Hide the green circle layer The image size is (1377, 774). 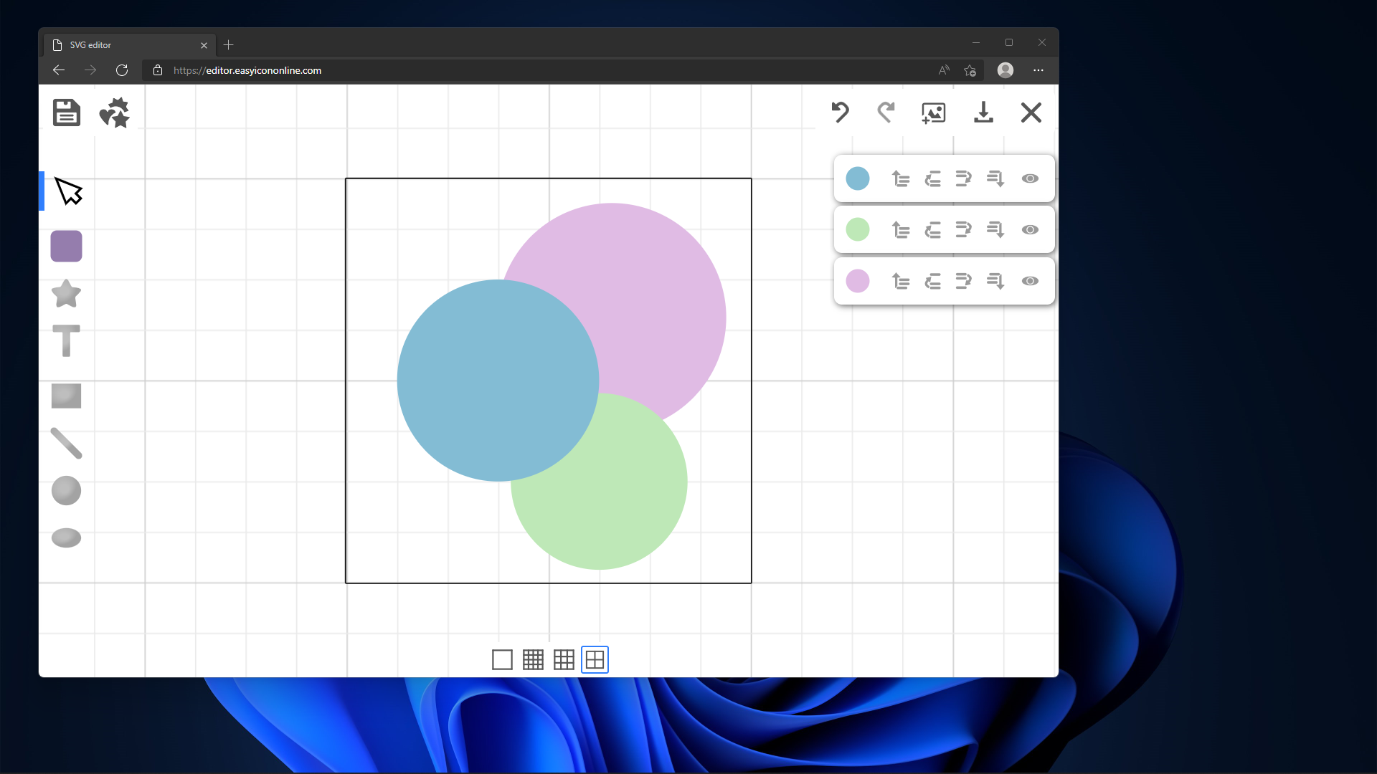1030,230
